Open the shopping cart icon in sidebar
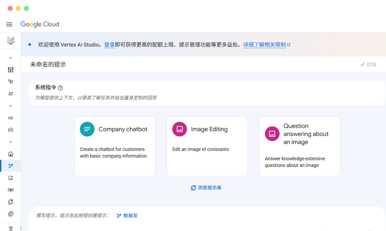The height and width of the screenshot is (231, 386). (11, 228)
